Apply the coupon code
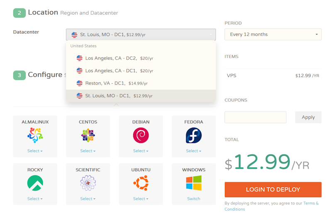 308,117
